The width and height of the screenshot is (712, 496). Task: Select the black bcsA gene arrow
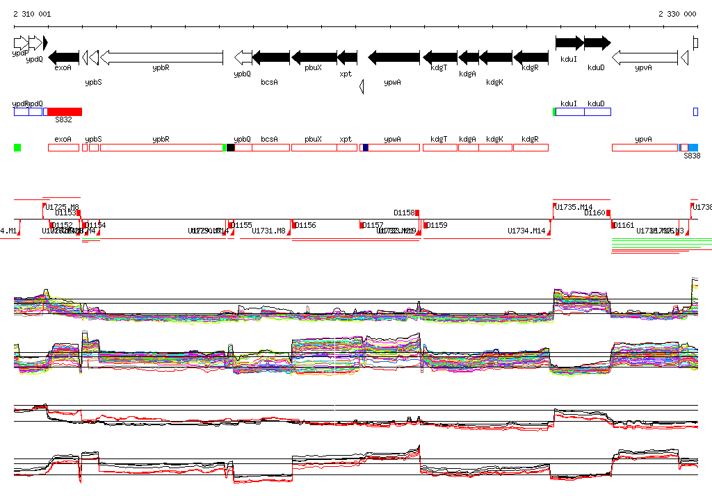click(x=270, y=58)
